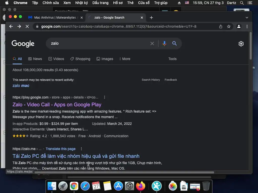The image size is (258, 193).
Task: Close the zalo Google Search tab
Action: pos(142,18)
